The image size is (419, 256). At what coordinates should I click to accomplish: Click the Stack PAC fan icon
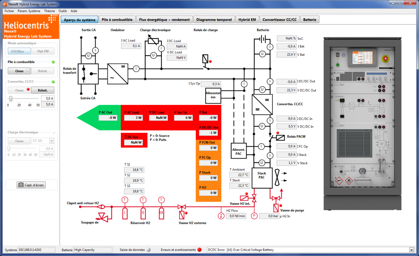coord(278,177)
